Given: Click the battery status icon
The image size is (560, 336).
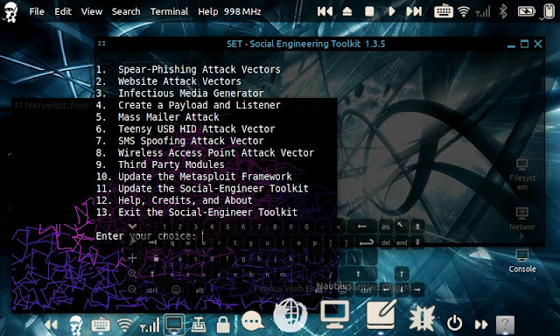Looking at the screenshot, I should point(527,11).
